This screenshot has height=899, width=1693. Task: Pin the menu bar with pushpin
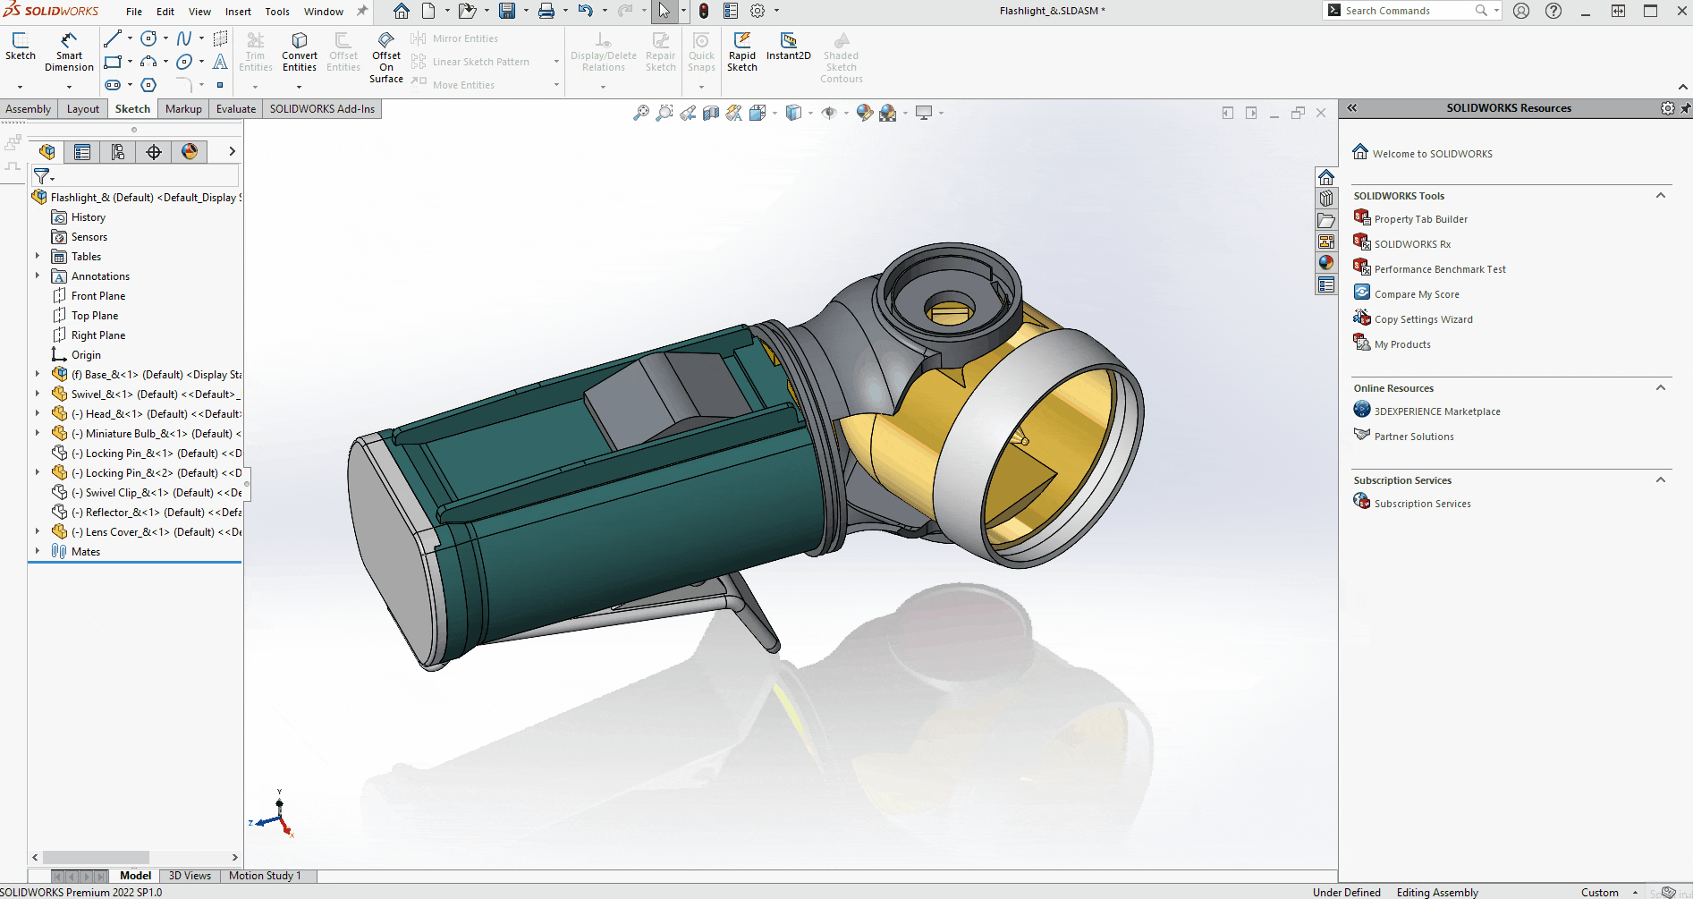362,11
